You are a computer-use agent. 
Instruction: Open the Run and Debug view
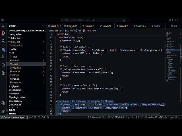point(3,57)
